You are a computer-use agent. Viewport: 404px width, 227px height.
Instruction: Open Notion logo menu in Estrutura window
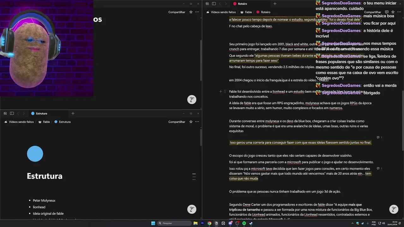[5, 113]
